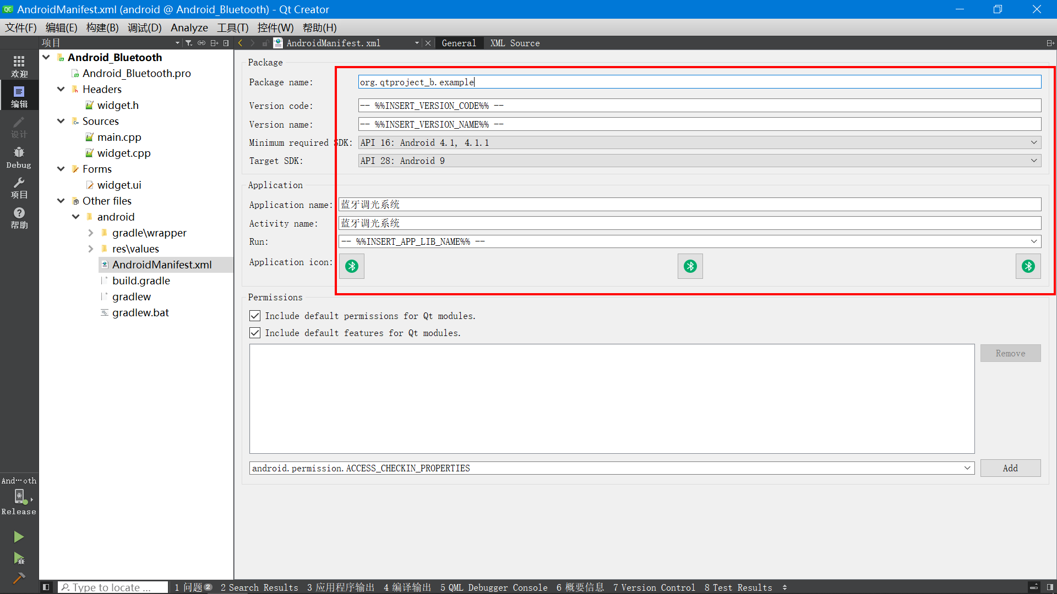Click the filter tree icon in Projects panel
Screen dimensions: 1057x594
coord(189,43)
